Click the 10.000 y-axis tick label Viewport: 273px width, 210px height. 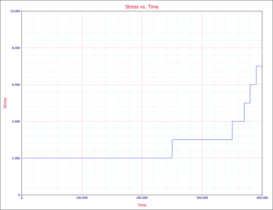pyautogui.click(x=15, y=11)
